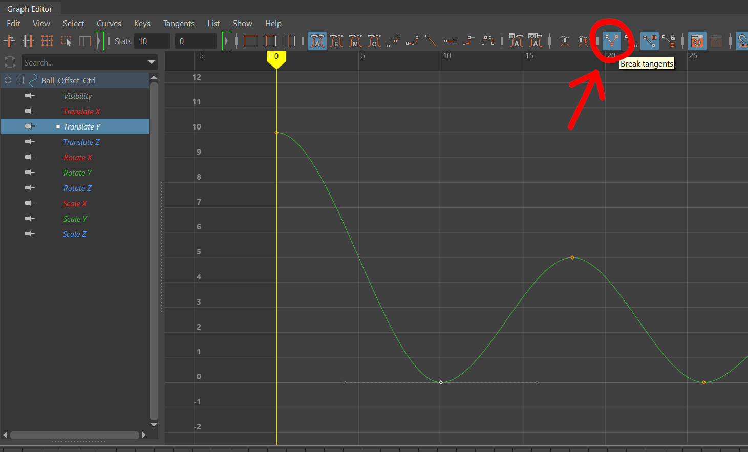The image size is (748, 452).
Task: Create a buffer curve snapshot
Action: coord(565,41)
